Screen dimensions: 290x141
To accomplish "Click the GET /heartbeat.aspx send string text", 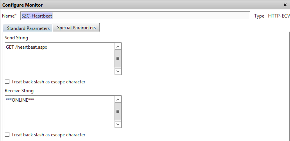I will pos(27,47).
